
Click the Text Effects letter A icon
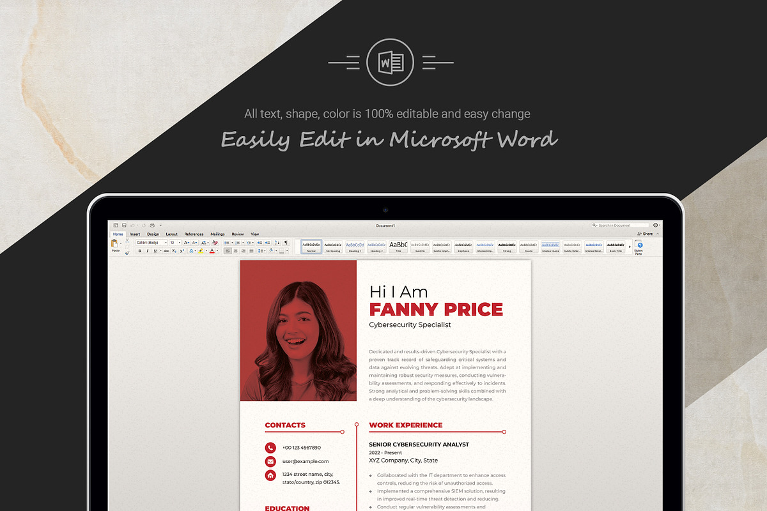point(191,251)
